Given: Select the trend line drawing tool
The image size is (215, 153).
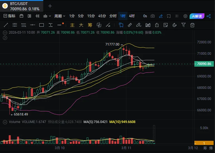Looking at the screenshot, I should (6, 25).
